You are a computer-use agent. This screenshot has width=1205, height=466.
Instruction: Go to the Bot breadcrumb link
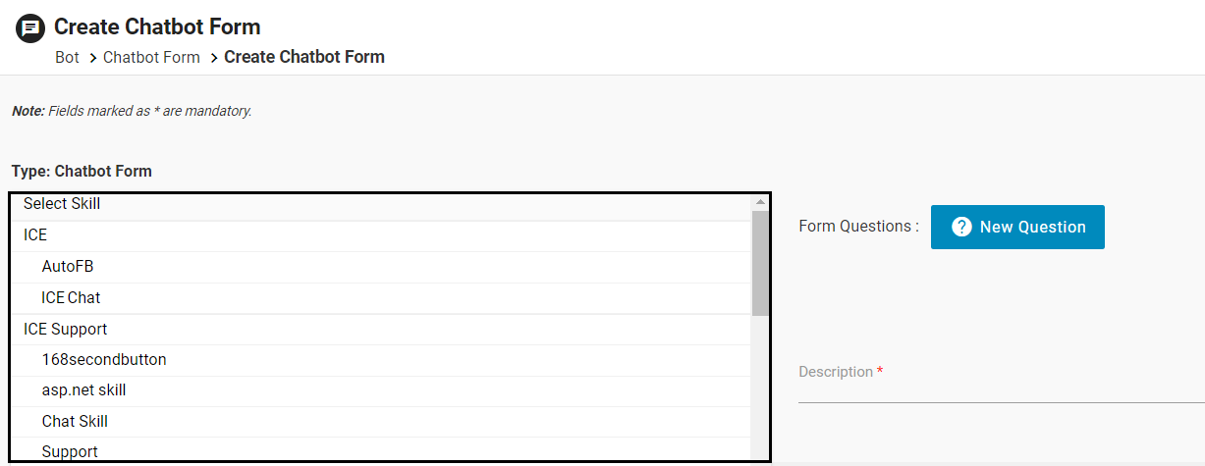pos(67,57)
